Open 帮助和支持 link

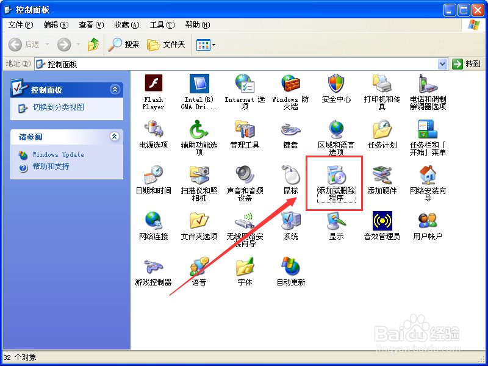click(51, 167)
